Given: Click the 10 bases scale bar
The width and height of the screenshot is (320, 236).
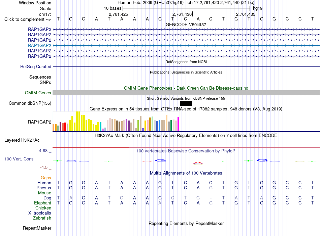Looking at the screenshot, I should tap(186, 8).
